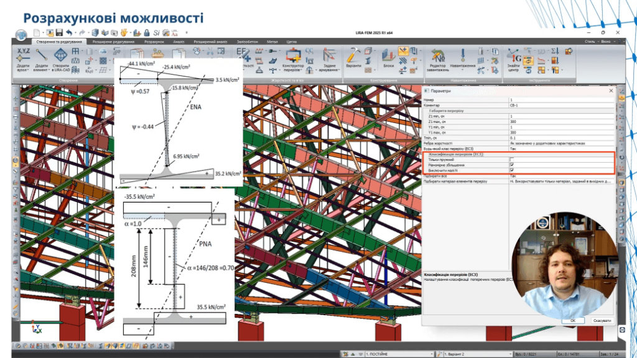Viewport: 637px width, 358px height.
Task: Click the Ребра жорсткості value cell
Action: 562,144
